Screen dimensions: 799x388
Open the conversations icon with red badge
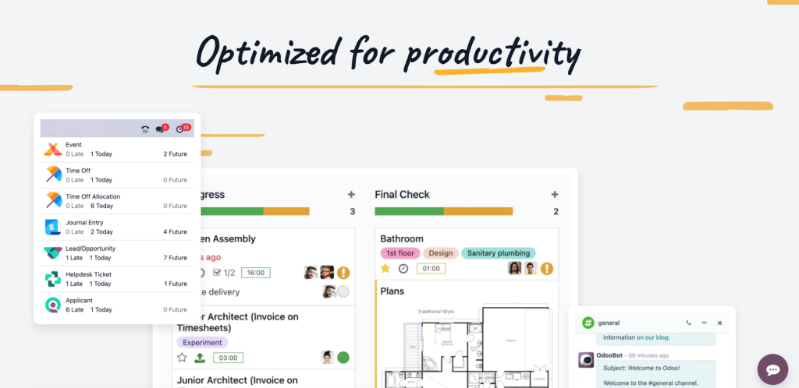pyautogui.click(x=162, y=129)
